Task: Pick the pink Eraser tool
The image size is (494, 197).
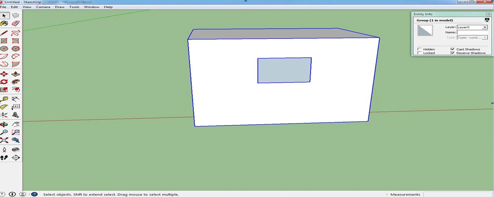Action: click(x=16, y=23)
